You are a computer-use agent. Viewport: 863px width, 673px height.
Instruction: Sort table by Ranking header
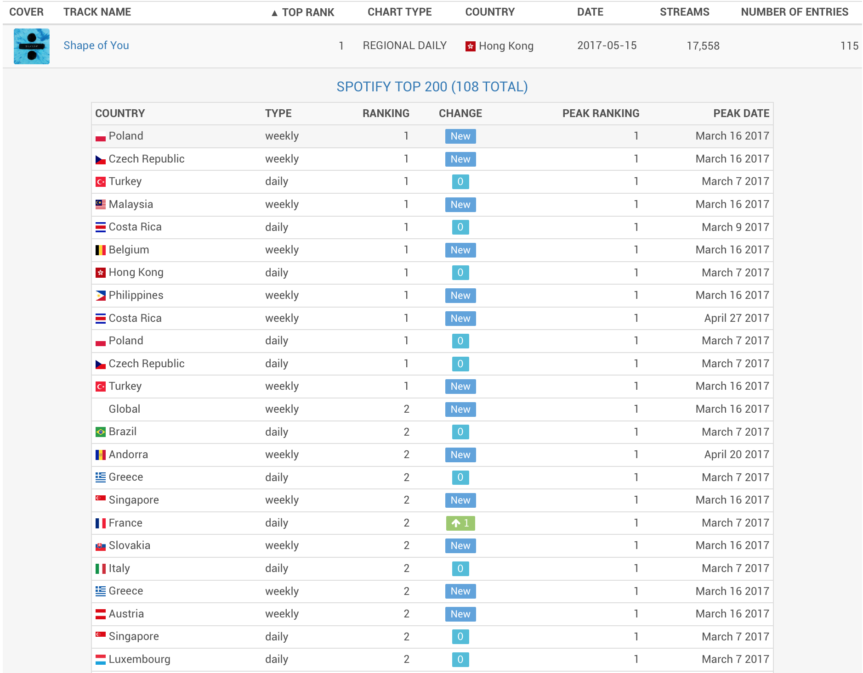(x=386, y=113)
